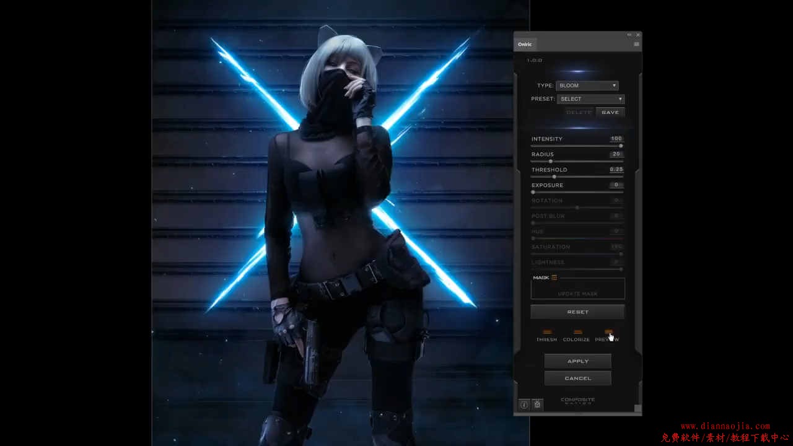Image resolution: width=793 pixels, height=446 pixels.
Task: Expand the Preset Select dropdown
Action: (590, 99)
